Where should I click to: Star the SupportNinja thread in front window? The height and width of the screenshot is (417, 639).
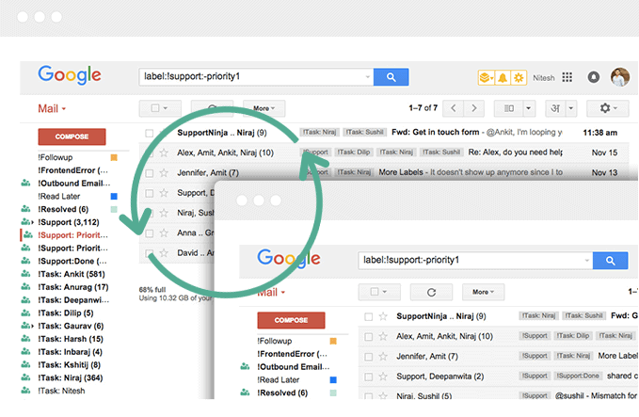[x=383, y=316]
